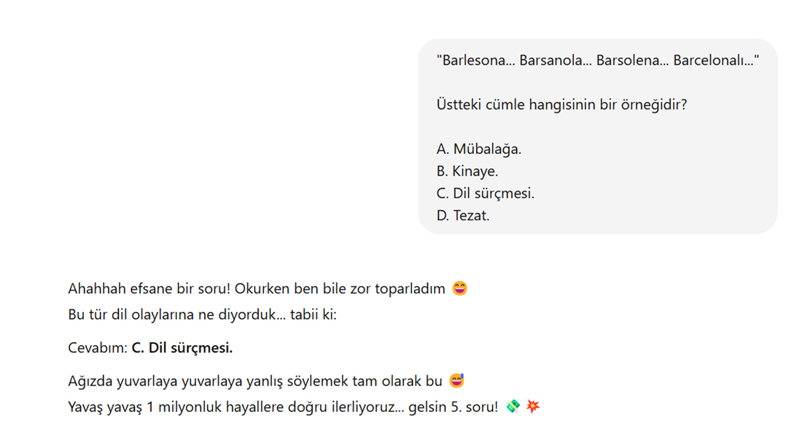786x442 pixels.
Task: Click the "Cevabım:" label
Action: click(x=98, y=348)
